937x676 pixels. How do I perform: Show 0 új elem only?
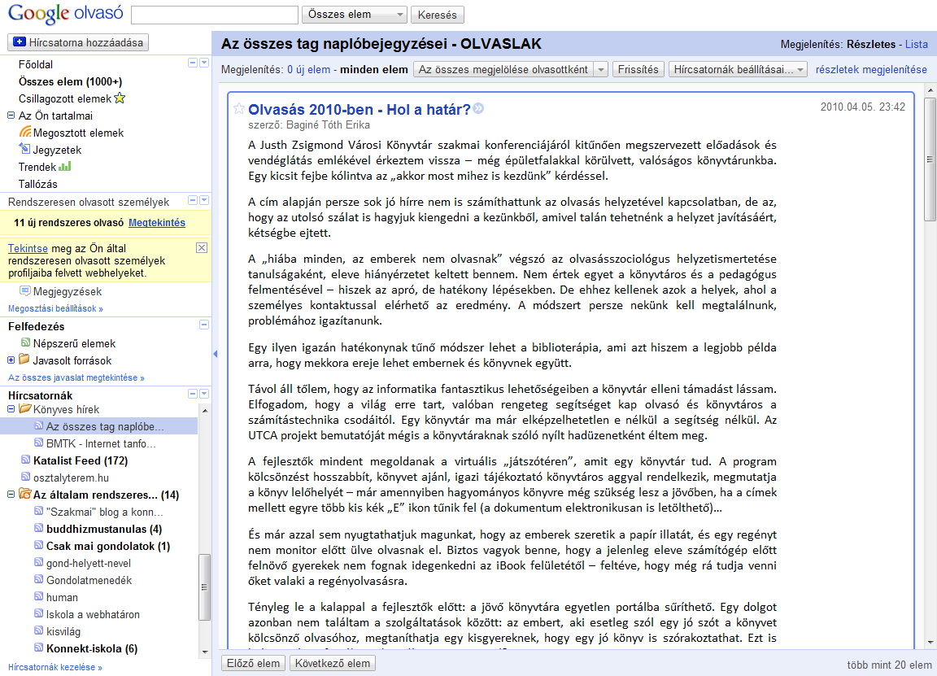(308, 69)
